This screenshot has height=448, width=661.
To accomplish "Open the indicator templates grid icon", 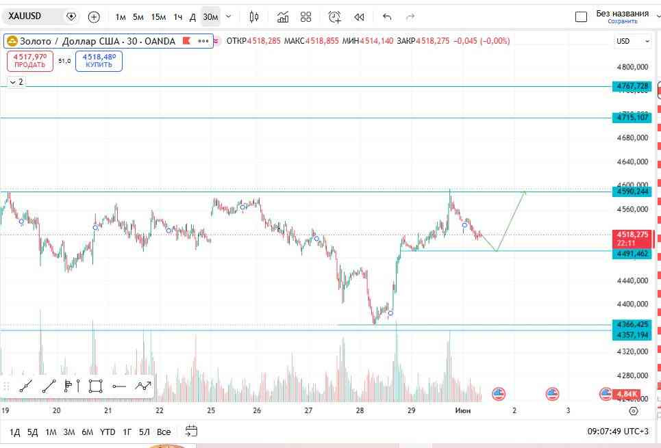I will (305, 17).
